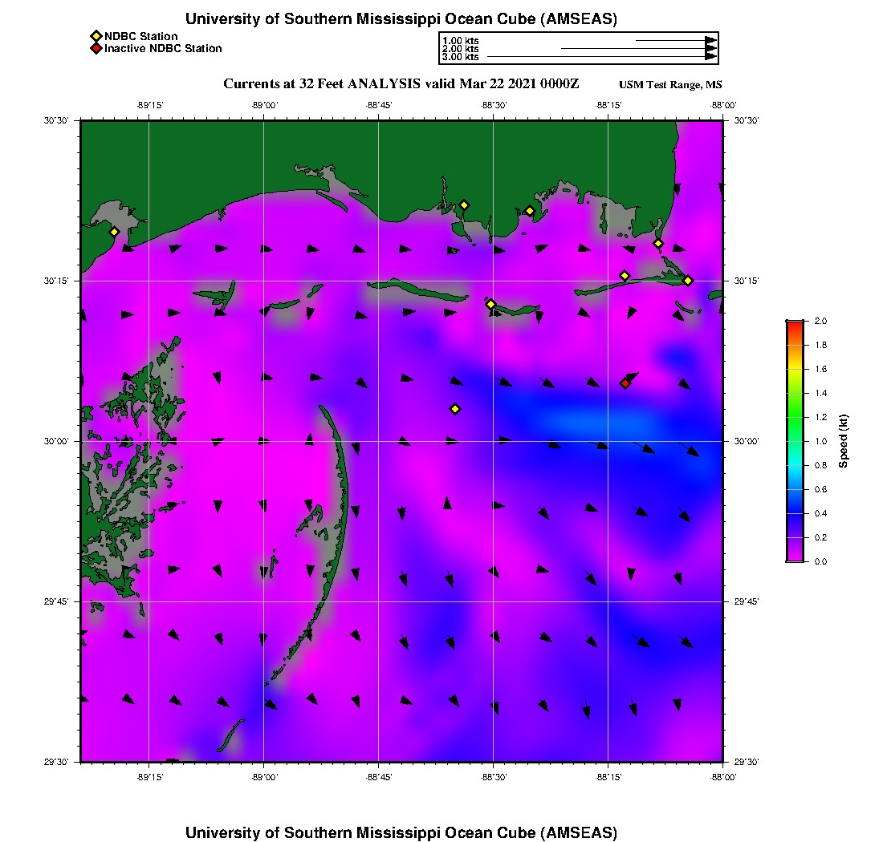This screenshot has width=883, height=842.
Task: Click the "USM Test Range, MS" label
Action: pos(670,85)
